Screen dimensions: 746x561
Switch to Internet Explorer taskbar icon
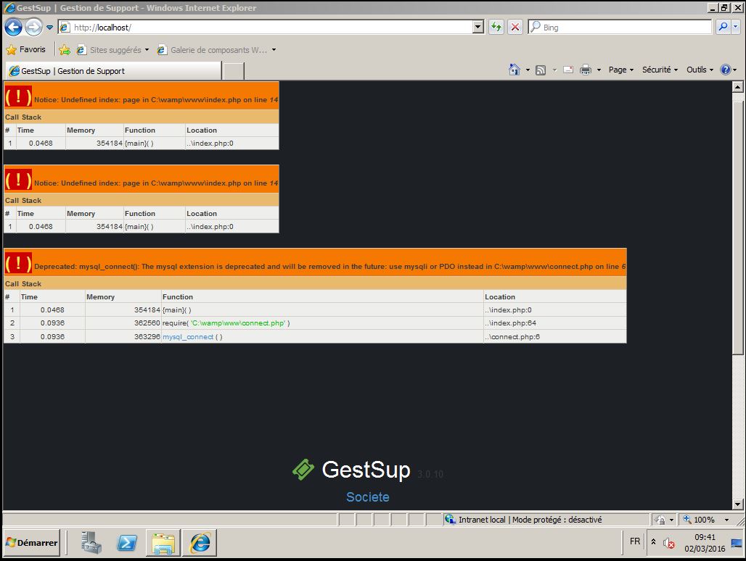point(200,542)
